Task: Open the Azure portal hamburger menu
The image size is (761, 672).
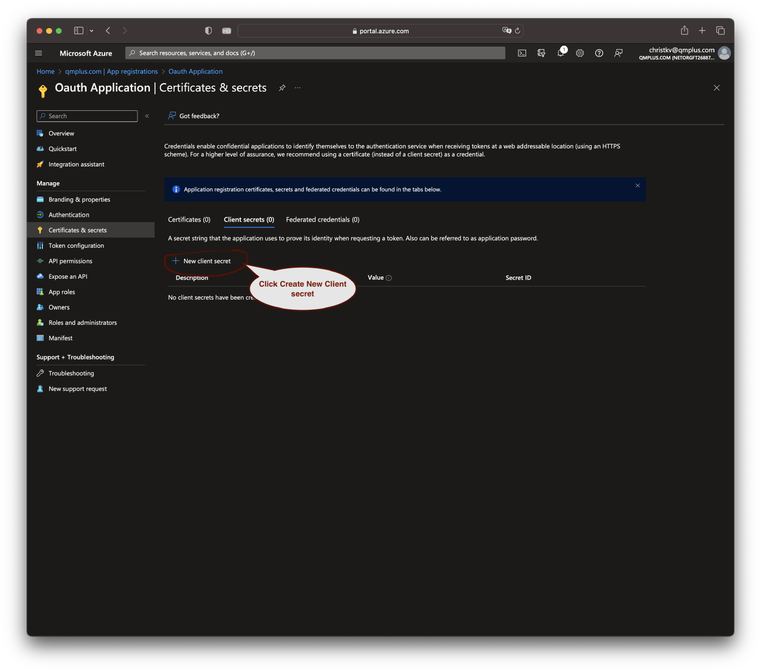Action: click(x=39, y=53)
